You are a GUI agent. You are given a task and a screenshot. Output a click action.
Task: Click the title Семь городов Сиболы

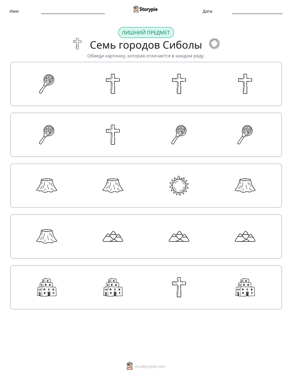pyautogui.click(x=146, y=45)
